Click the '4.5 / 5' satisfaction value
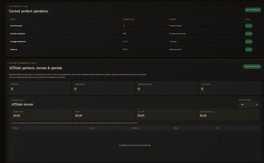Image resolution: width=264 pixels, height=163 pixels. click(125, 42)
